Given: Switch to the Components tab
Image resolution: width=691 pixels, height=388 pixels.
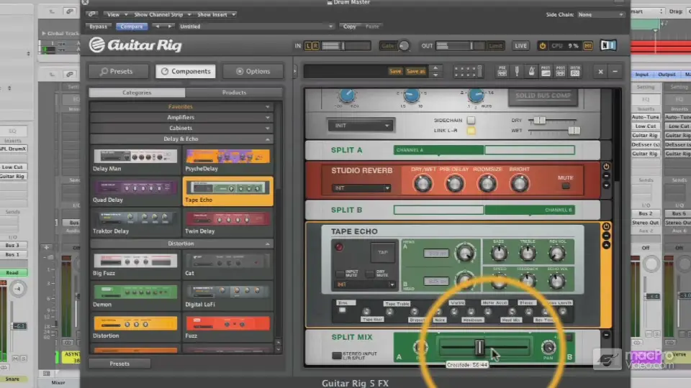Looking at the screenshot, I should coord(186,71).
